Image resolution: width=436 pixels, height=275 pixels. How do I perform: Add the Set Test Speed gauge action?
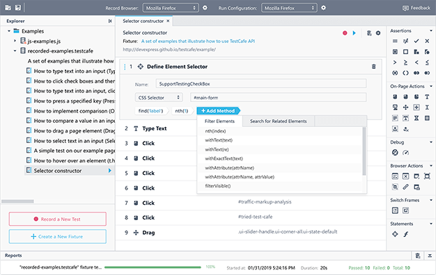pyautogui.click(x=405, y=152)
